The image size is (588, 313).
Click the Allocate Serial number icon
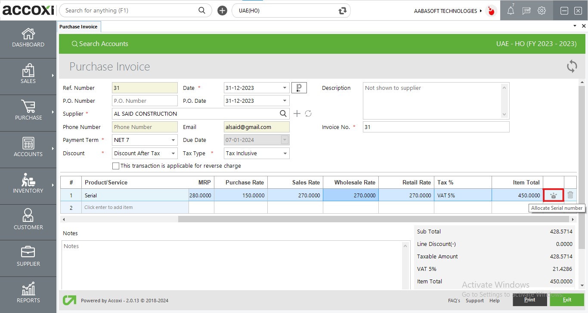(x=554, y=195)
